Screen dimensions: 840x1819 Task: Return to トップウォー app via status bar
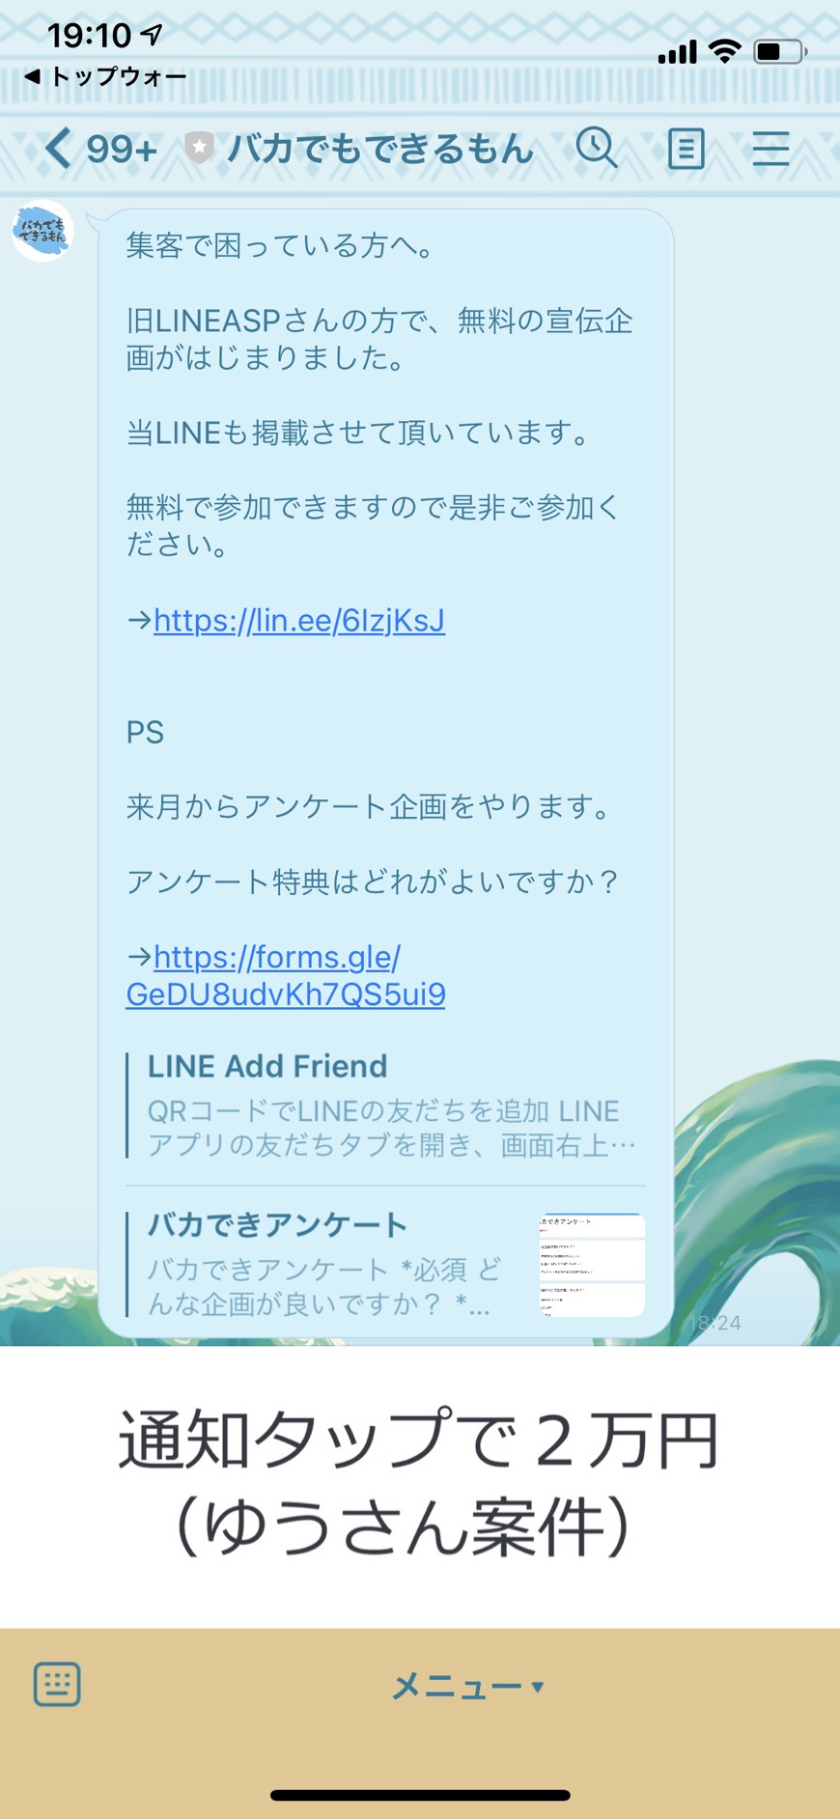point(106,76)
